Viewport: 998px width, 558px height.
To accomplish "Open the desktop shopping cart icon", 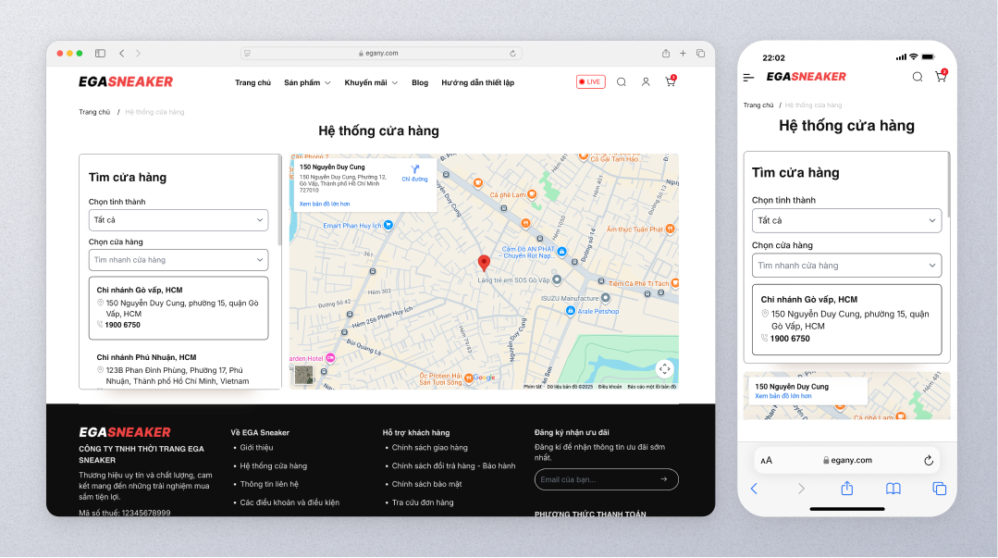I will [670, 82].
